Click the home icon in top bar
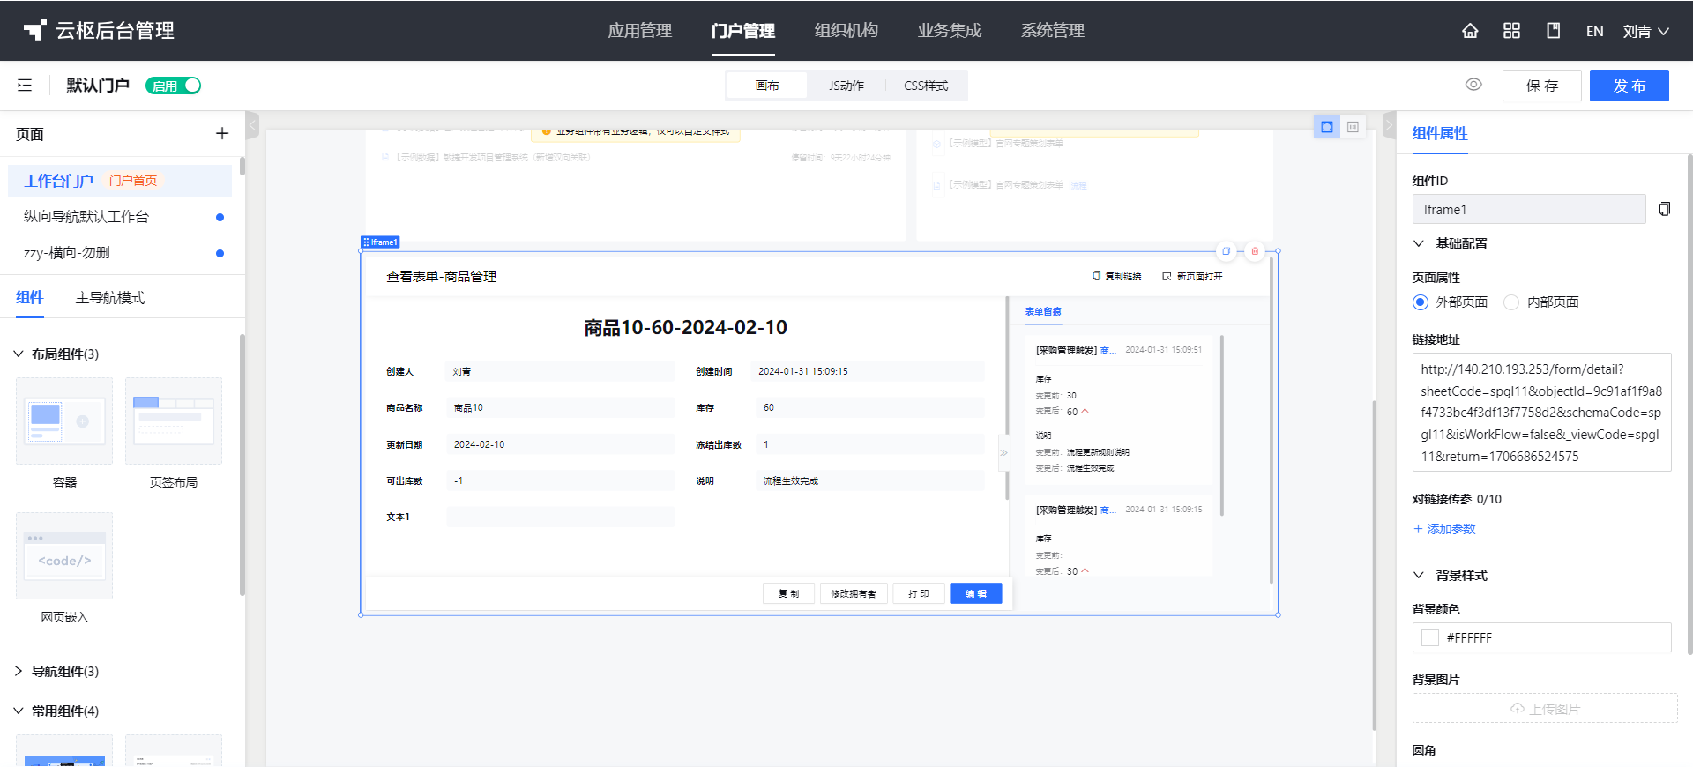This screenshot has height=767, width=1693. point(1470,31)
